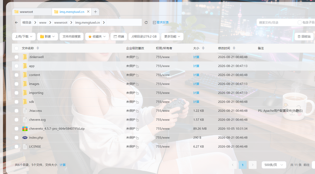Check the chevereto zip row checkbox
The width and height of the screenshot is (315, 174).
coord(17,128)
